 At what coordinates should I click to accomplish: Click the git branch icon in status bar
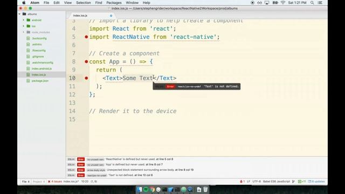tap(293, 182)
